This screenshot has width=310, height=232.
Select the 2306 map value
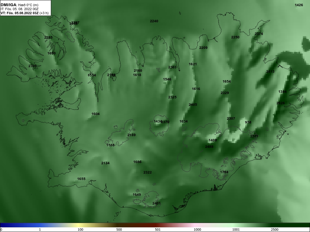[x=33, y=66]
